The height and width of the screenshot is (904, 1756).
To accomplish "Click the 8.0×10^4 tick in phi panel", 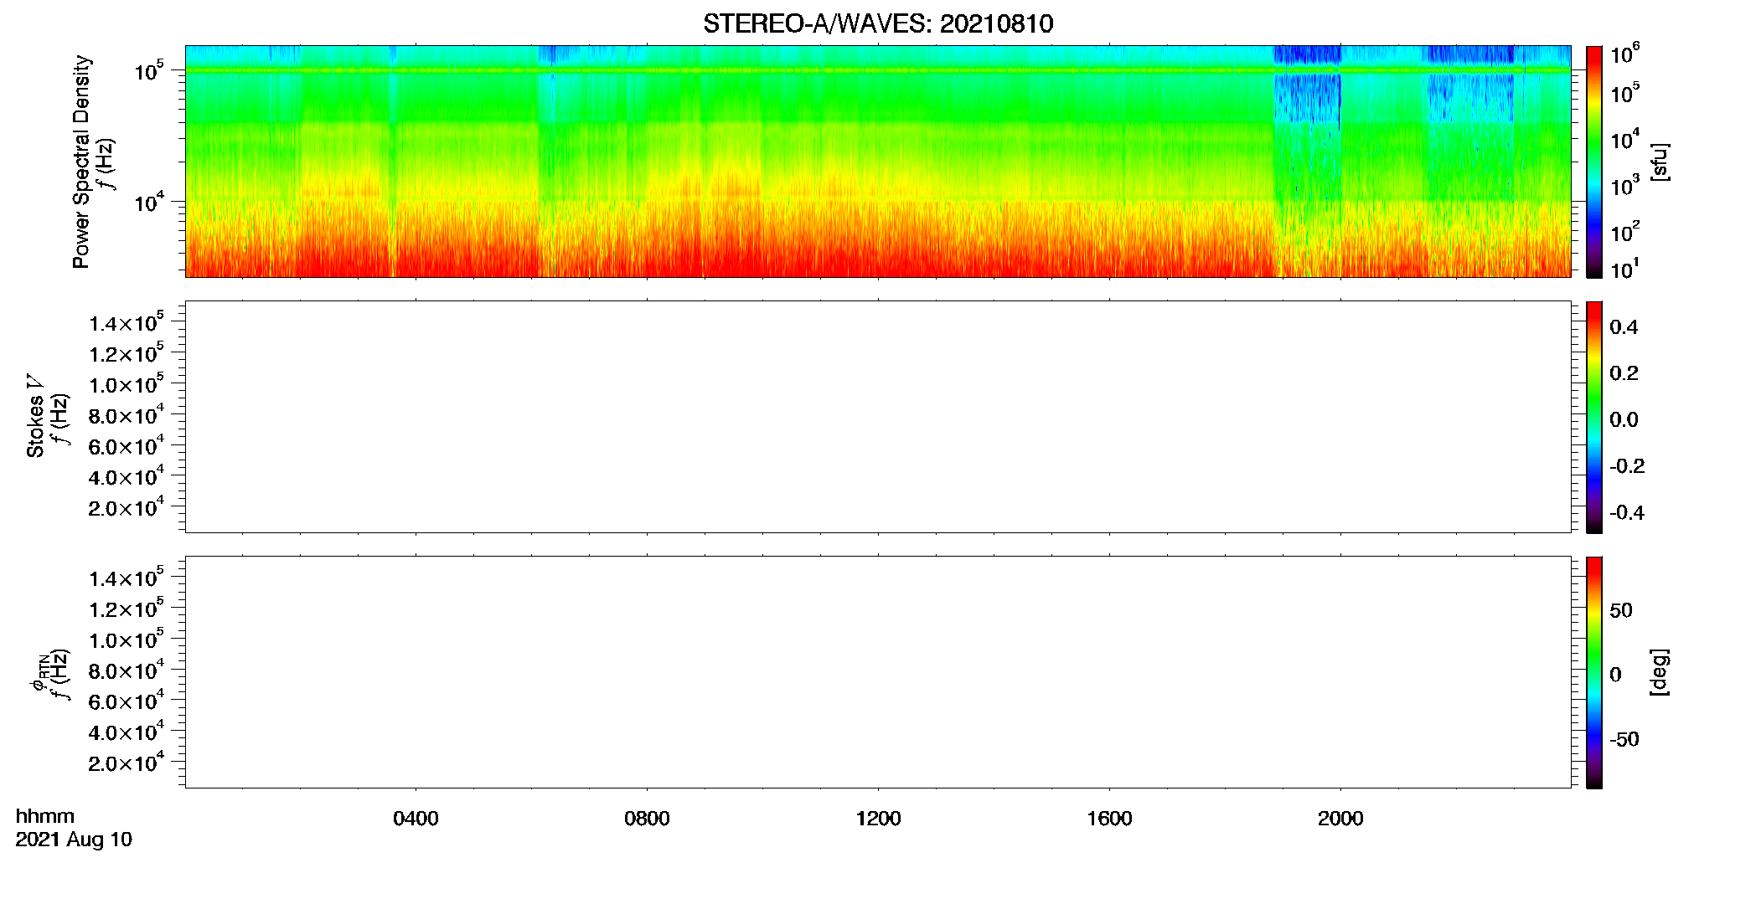I will point(127,670).
